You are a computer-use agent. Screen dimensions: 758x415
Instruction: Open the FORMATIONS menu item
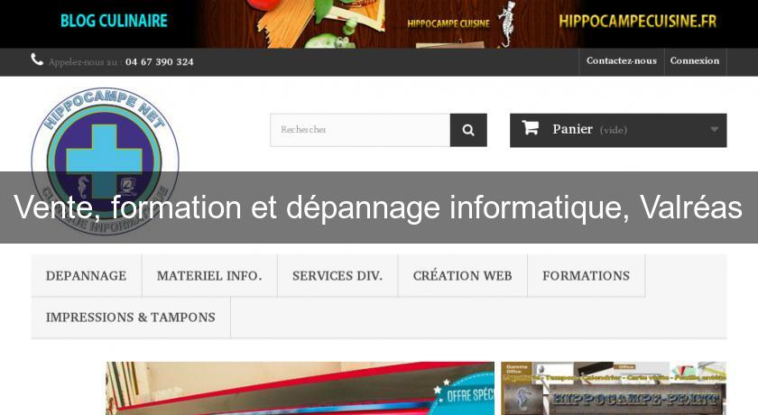pyautogui.click(x=586, y=275)
